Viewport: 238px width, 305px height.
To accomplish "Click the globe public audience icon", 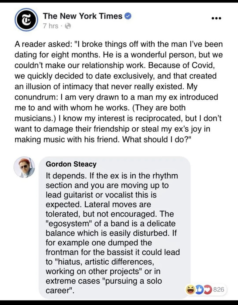I will tap(68, 26).
